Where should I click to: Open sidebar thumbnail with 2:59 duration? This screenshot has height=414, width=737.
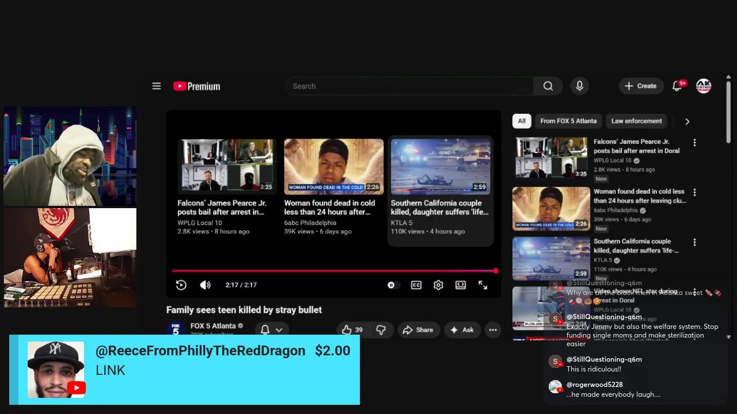coord(551,258)
